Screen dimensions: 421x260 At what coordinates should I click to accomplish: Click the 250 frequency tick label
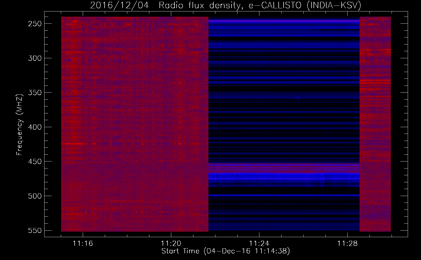click(35, 24)
